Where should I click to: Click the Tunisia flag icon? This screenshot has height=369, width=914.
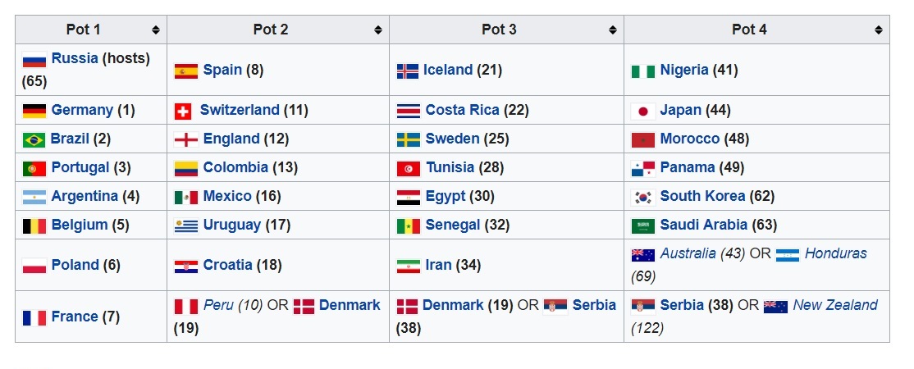click(408, 168)
